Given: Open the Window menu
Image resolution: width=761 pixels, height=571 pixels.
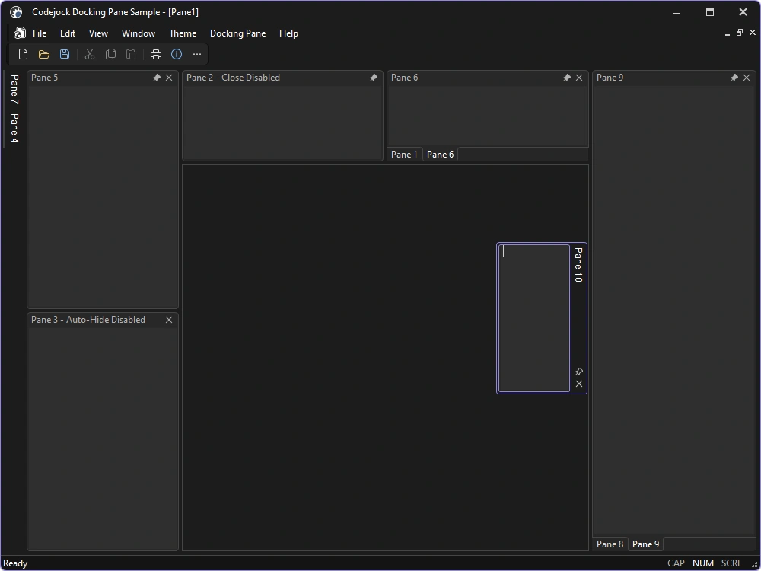Looking at the screenshot, I should [139, 33].
